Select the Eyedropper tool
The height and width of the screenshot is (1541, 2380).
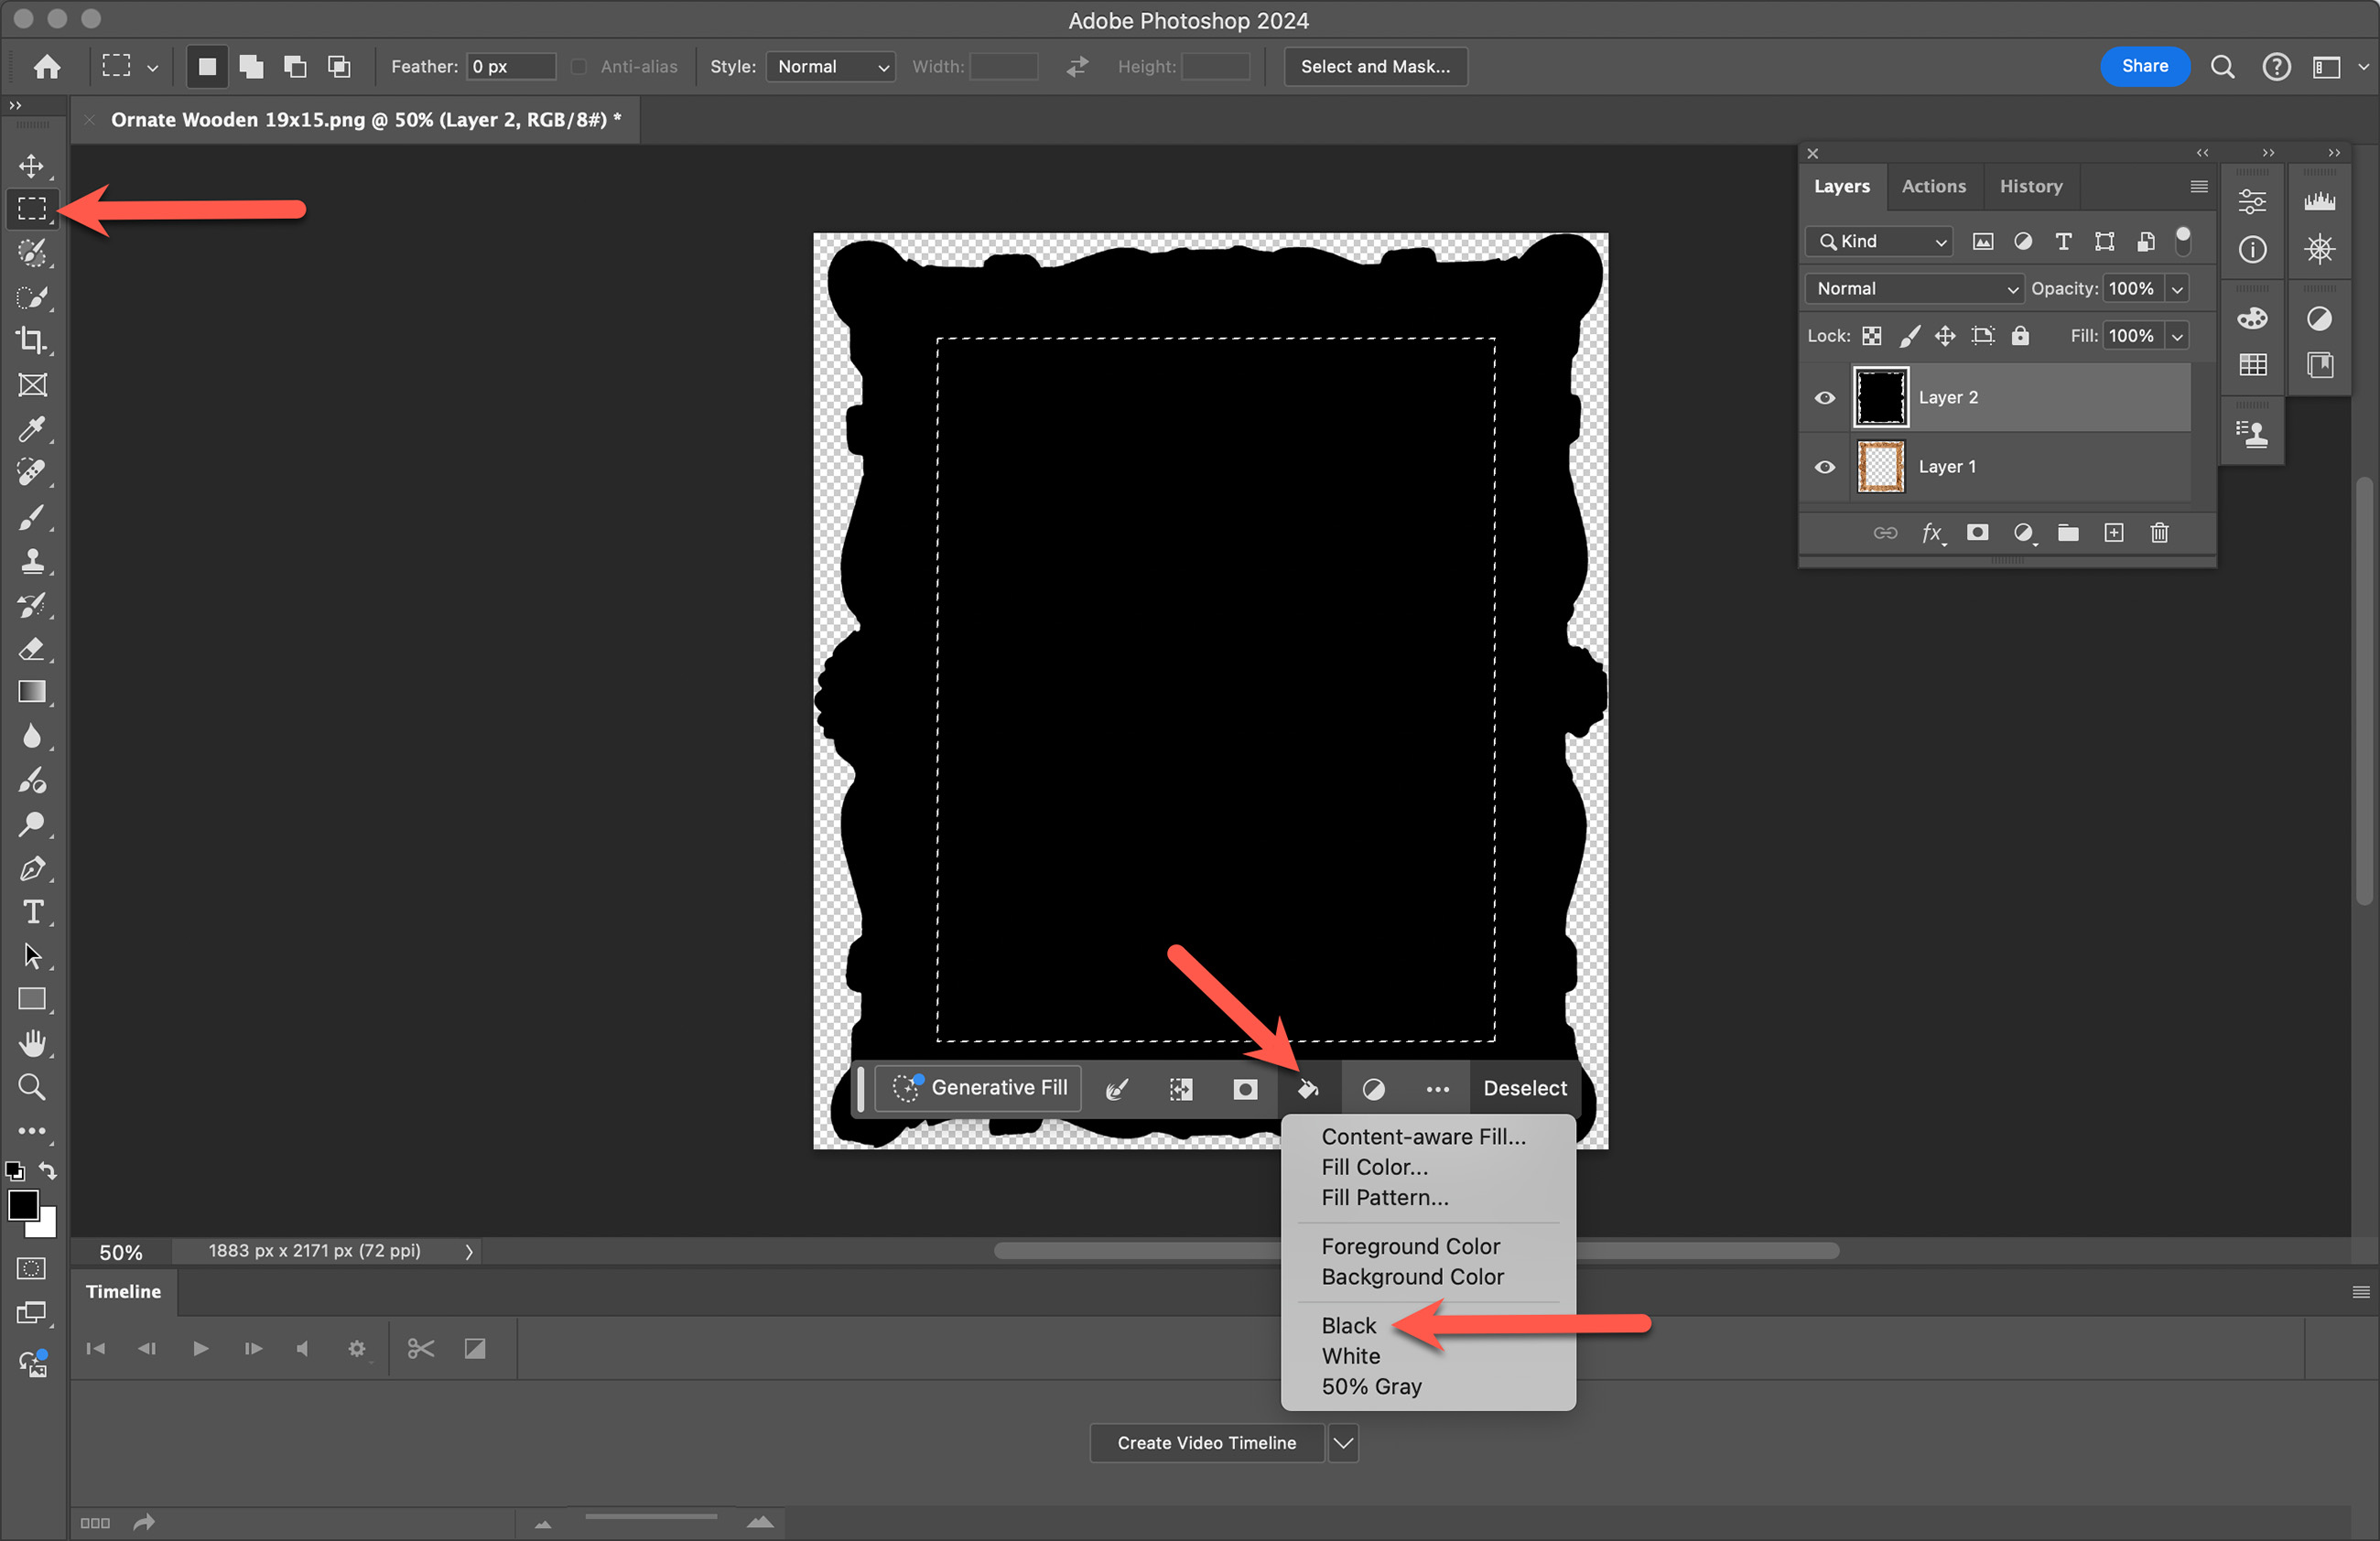[32, 429]
